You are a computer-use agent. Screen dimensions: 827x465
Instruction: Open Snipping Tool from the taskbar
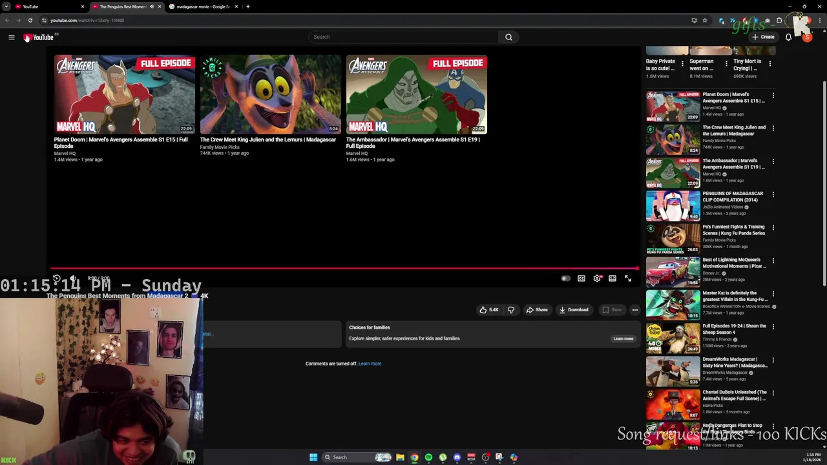[x=499, y=457]
